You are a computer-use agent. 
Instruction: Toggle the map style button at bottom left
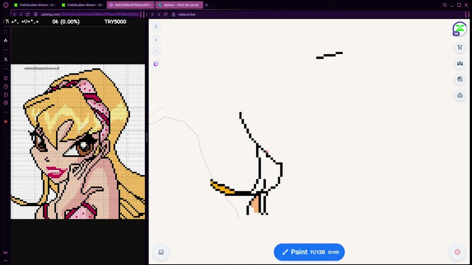pos(161,252)
